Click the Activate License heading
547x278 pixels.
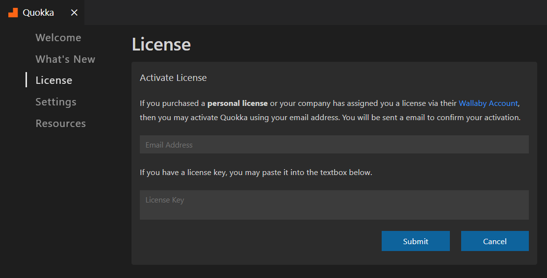click(x=173, y=78)
